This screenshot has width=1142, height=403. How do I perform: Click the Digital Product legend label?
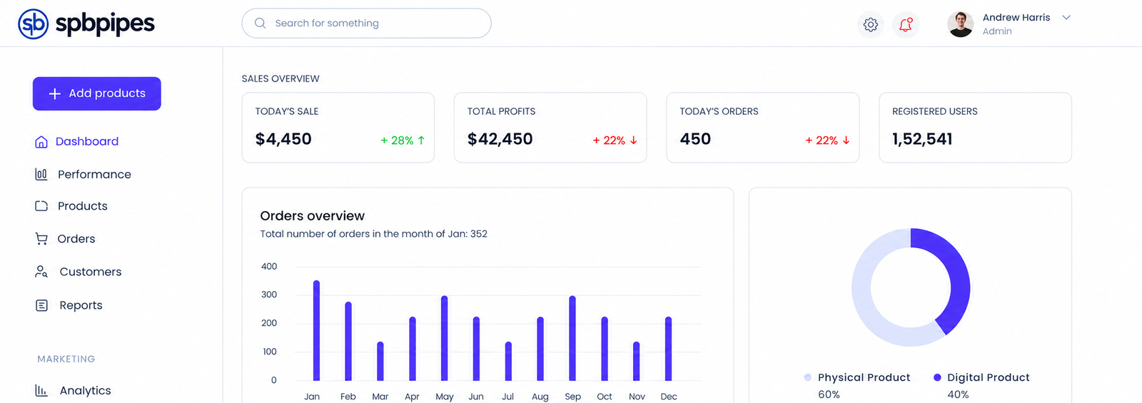[989, 377]
